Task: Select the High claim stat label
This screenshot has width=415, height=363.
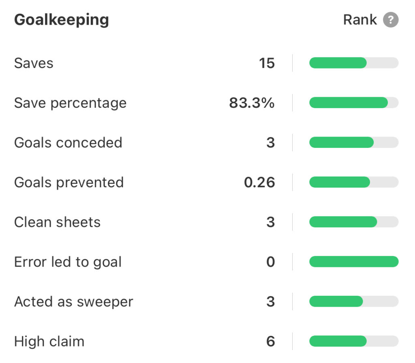Action: (49, 341)
